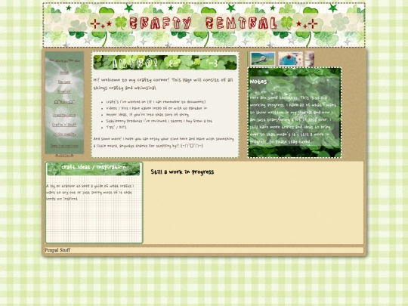Click the partially visible pink stamp thumbnail
The width and height of the screenshot is (408, 306).
point(310,59)
